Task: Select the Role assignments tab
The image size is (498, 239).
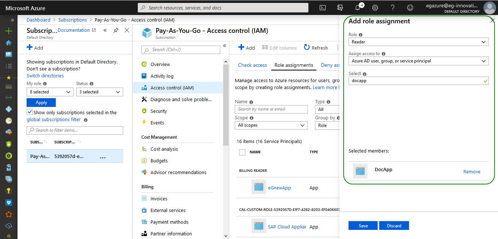Action: coord(294,65)
